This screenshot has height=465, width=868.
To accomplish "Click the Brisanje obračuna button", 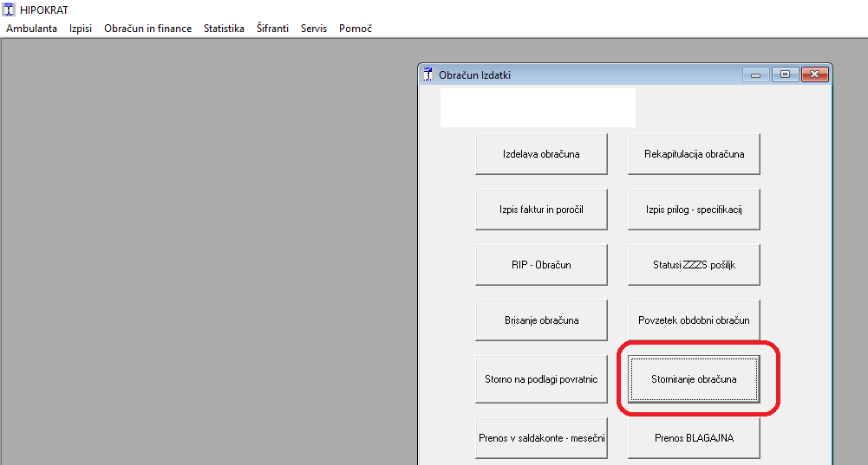I will (541, 320).
